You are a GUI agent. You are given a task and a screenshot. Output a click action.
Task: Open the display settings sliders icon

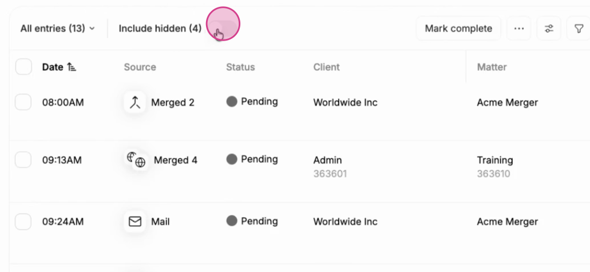tap(549, 29)
